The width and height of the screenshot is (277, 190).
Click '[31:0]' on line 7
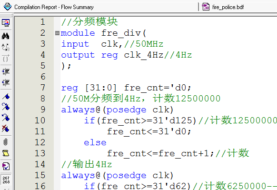pos(101,88)
